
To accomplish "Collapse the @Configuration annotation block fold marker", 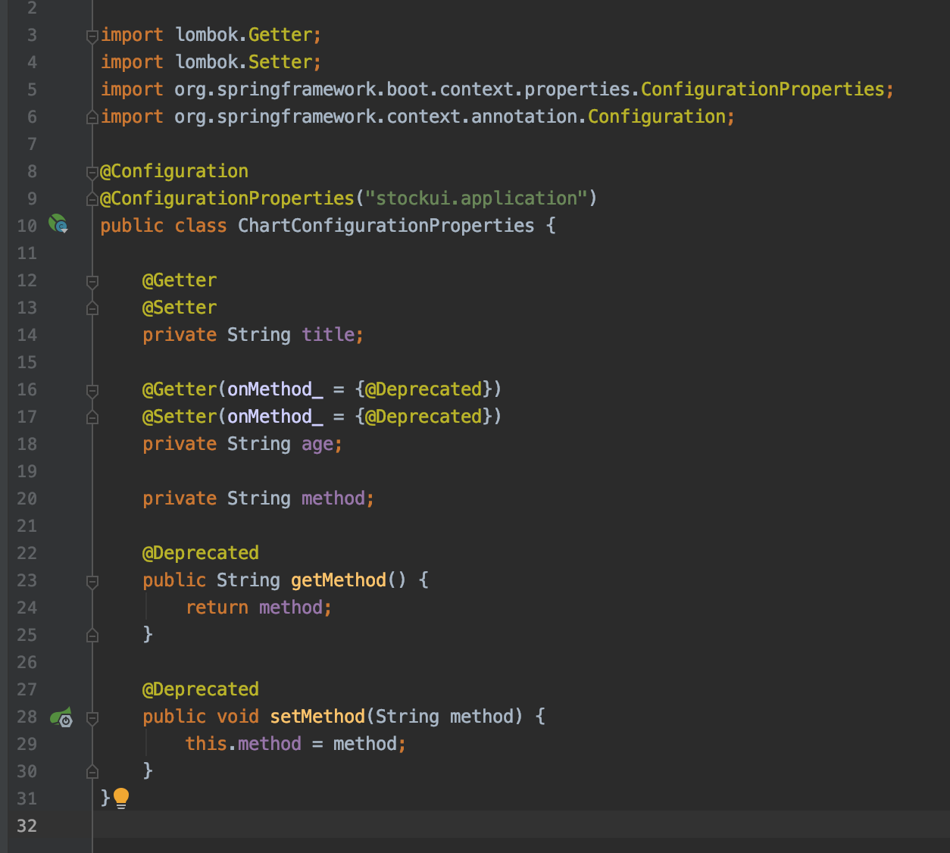I will click(x=91, y=171).
